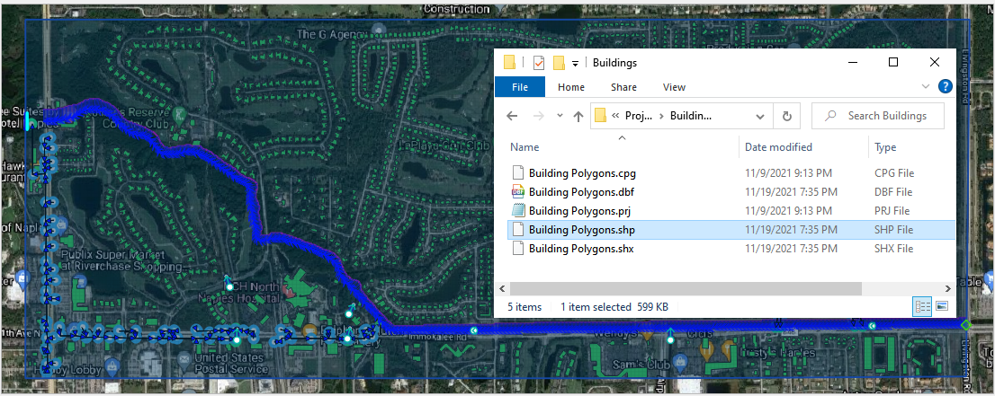Screen dimensions: 995x396
Task: Open the Share ribbon tab
Action: (623, 87)
